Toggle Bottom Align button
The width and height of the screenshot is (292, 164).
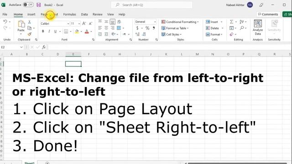(x=113, y=22)
